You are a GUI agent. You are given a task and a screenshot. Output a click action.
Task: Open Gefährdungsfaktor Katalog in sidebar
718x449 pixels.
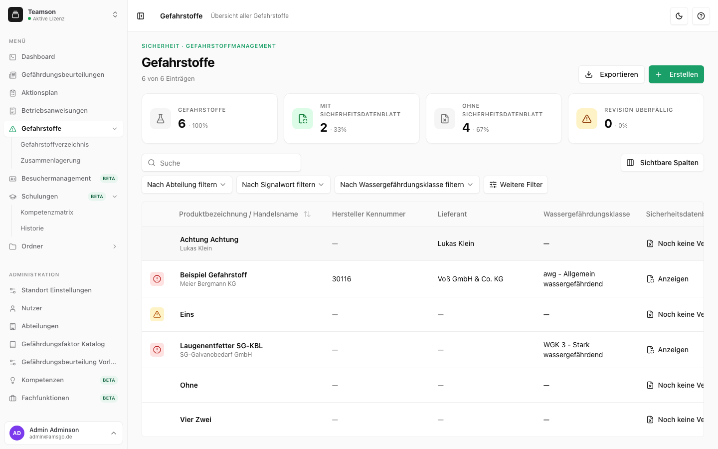click(x=63, y=344)
